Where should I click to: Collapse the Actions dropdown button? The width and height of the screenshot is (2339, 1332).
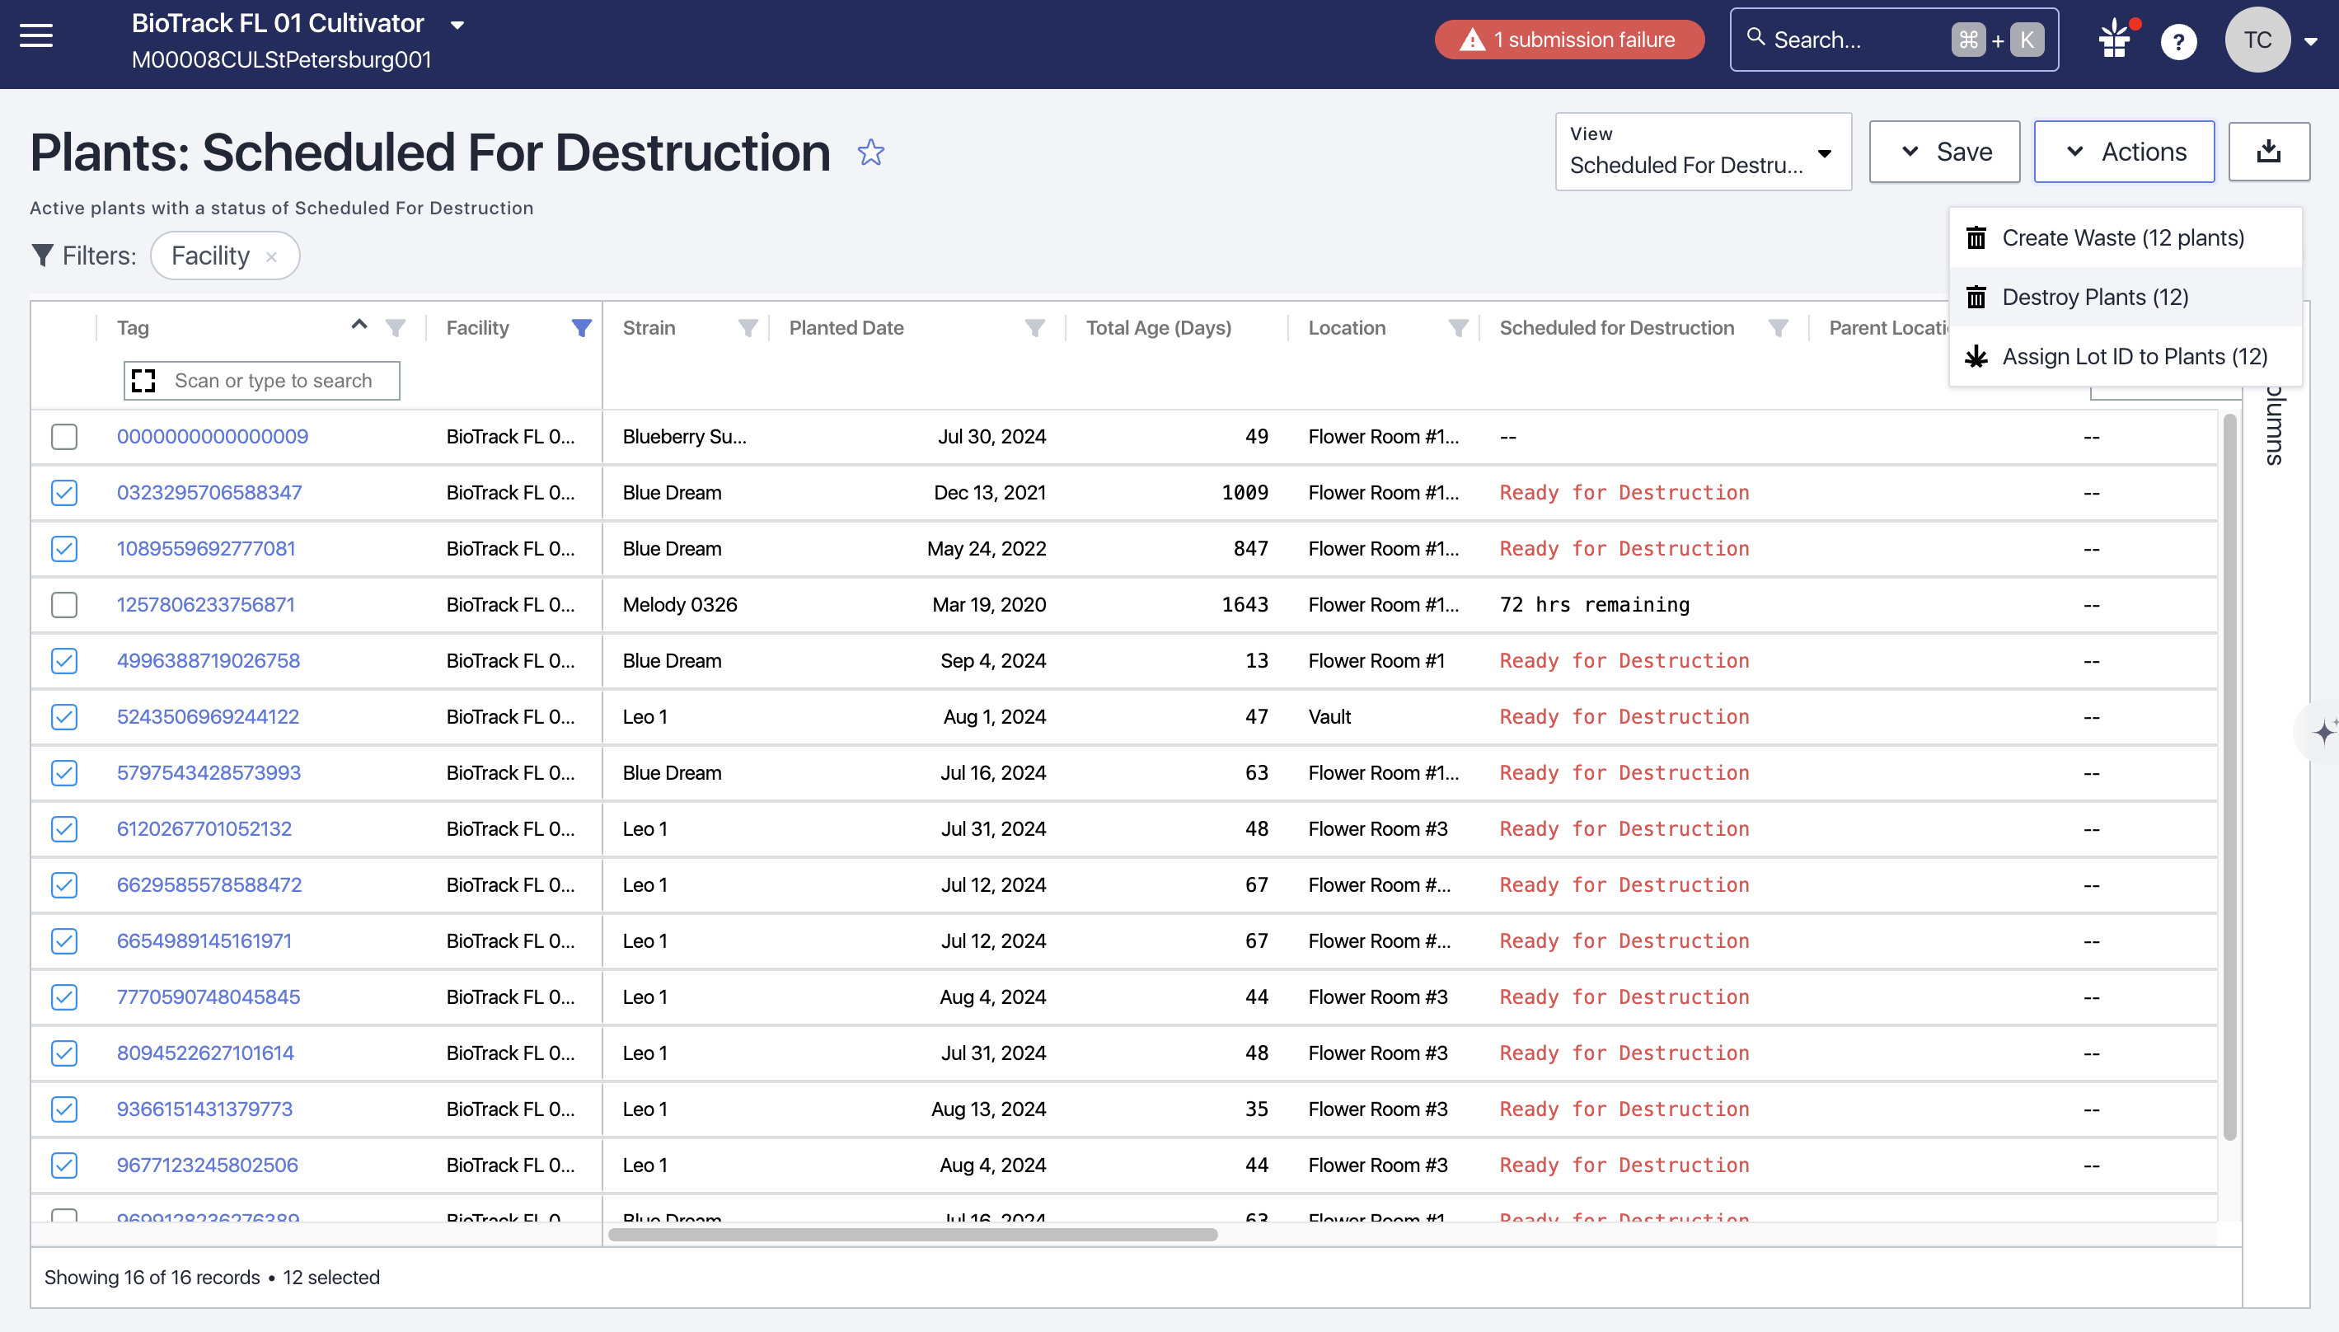click(2124, 152)
